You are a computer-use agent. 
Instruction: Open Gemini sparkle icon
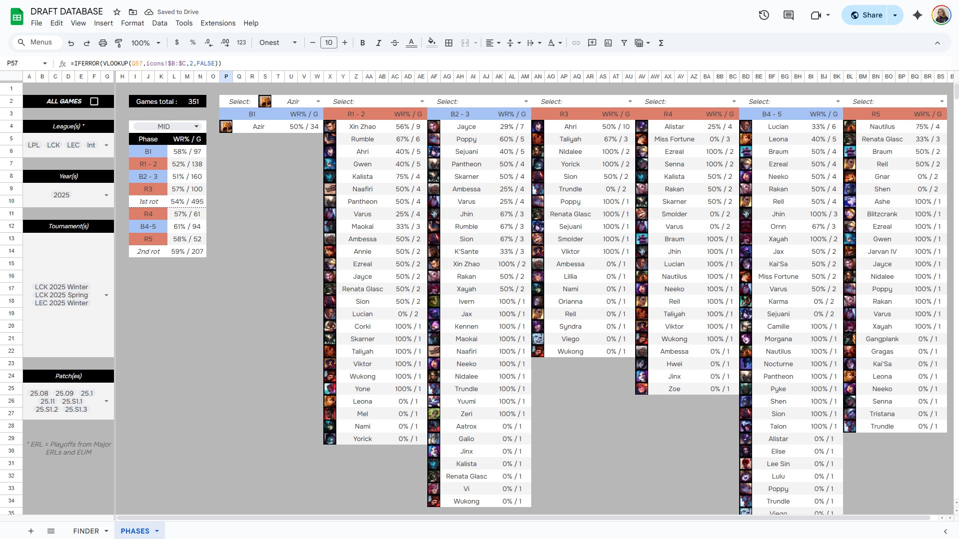(918, 15)
